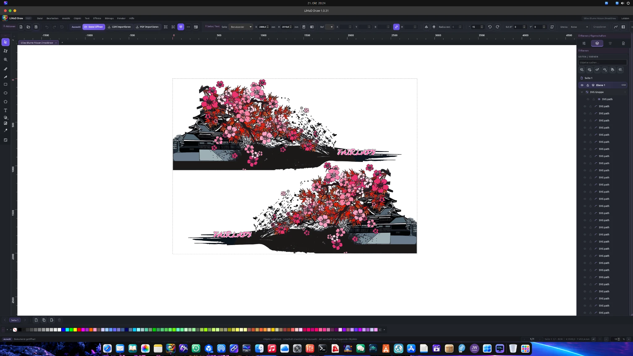This screenshot has width=633, height=356.
Task: Open the Datei menu
Action: pyautogui.click(x=40, y=18)
